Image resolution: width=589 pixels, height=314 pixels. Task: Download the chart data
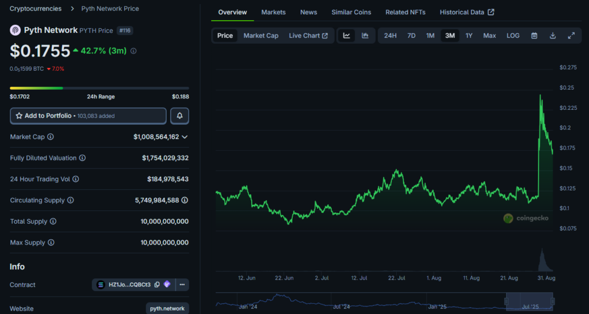(x=553, y=36)
